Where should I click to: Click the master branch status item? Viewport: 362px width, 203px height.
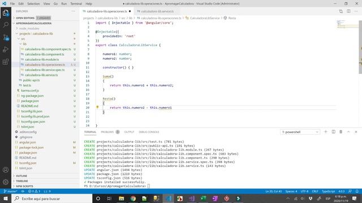[x=11, y=191]
